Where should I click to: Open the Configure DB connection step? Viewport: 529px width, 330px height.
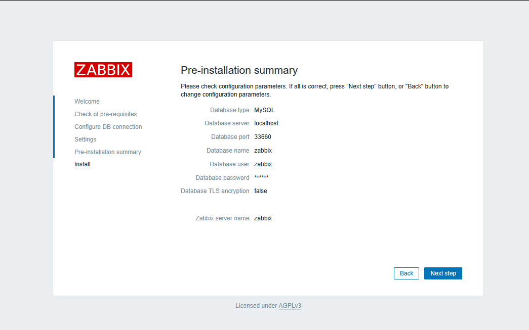108,126
